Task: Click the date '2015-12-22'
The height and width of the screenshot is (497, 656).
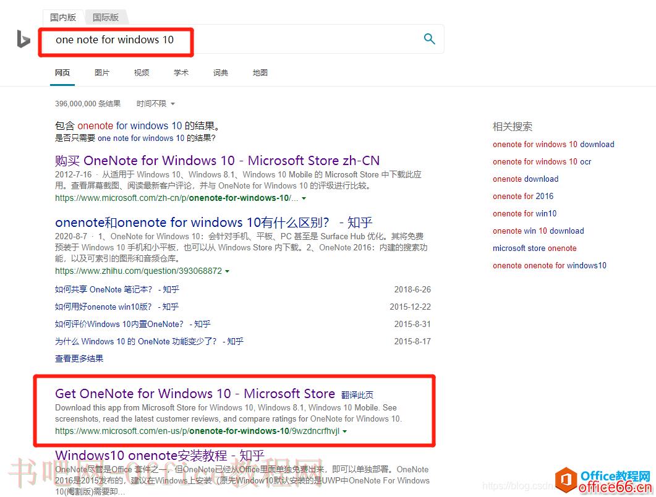Action: 410,307
